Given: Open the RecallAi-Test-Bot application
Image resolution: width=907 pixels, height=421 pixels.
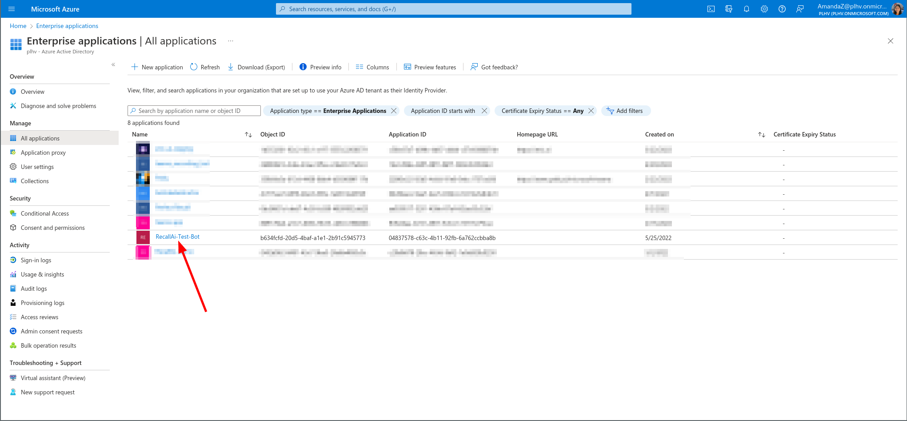Looking at the screenshot, I should pyautogui.click(x=177, y=237).
